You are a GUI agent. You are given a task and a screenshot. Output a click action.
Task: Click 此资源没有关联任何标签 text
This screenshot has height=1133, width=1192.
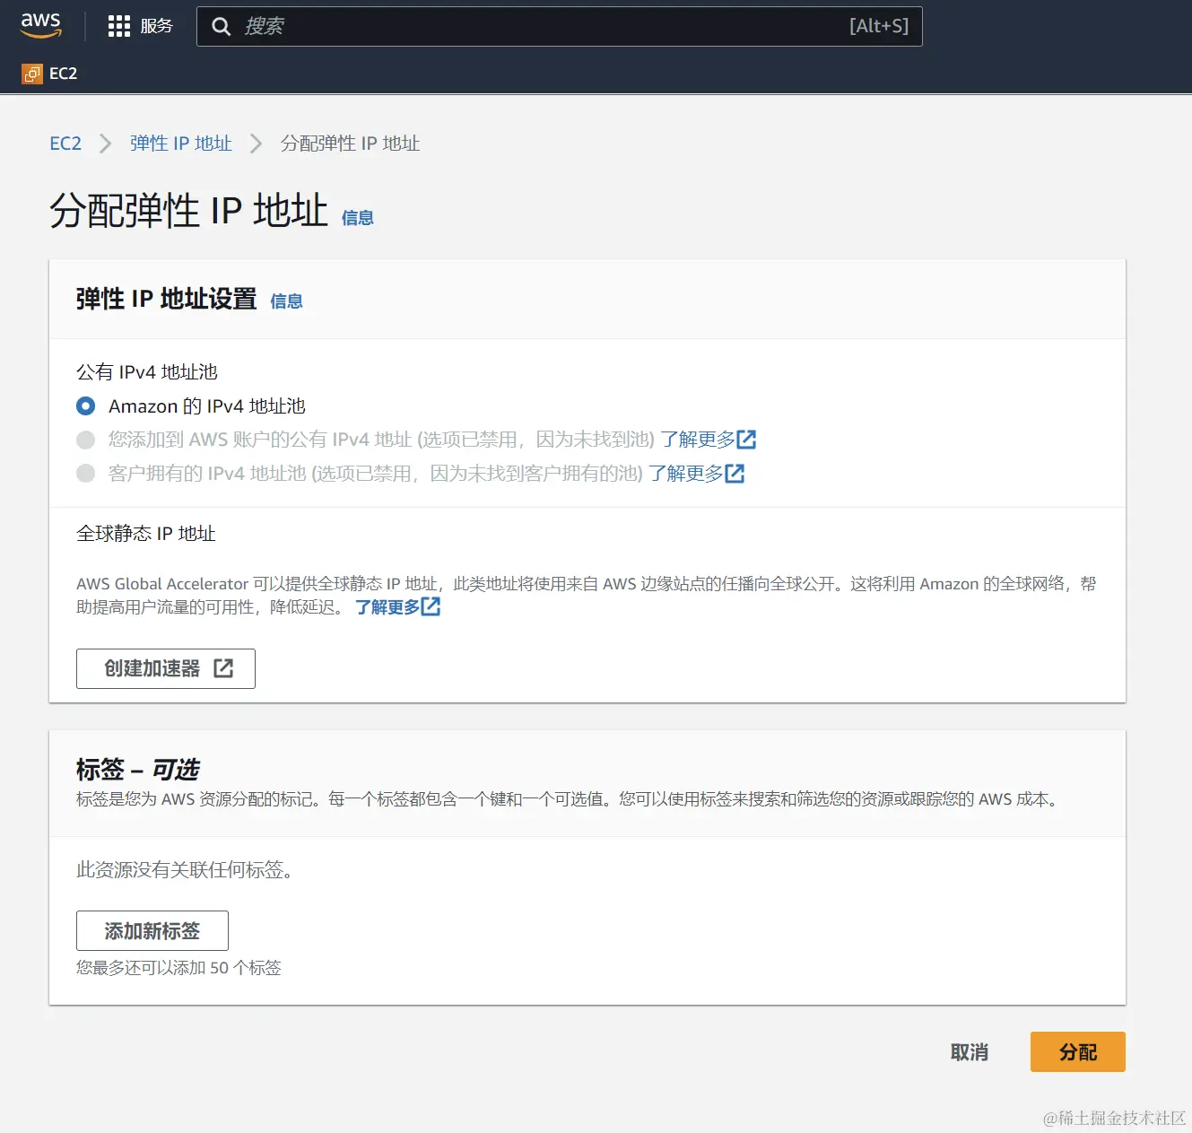tap(185, 870)
